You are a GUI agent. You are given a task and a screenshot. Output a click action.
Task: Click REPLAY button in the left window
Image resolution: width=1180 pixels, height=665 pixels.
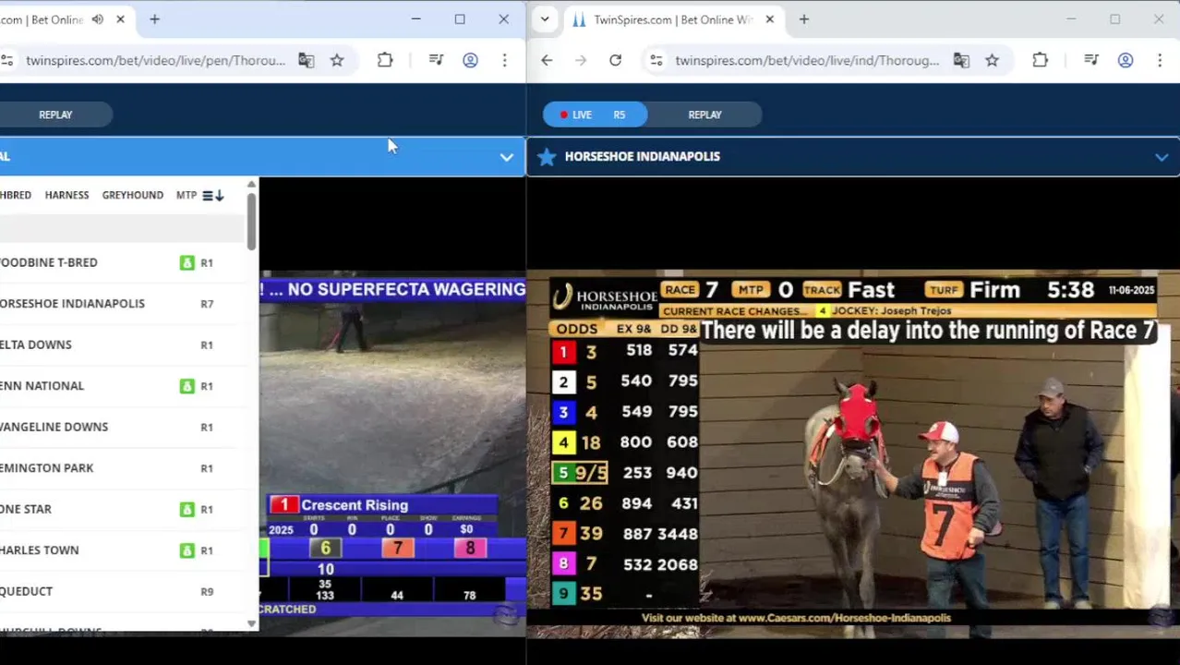pyautogui.click(x=55, y=115)
